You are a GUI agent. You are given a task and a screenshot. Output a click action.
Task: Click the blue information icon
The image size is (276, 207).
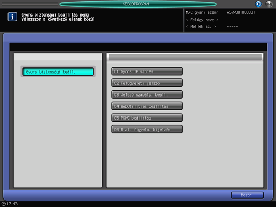click(x=12, y=17)
